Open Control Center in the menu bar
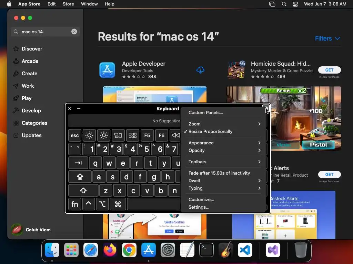The height and width of the screenshot is (264, 353). [295, 4]
